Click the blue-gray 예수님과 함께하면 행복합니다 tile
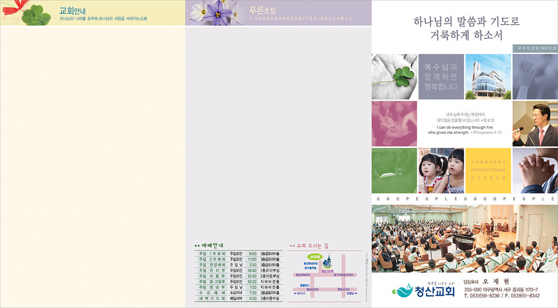This screenshot has height=308, width=558. pos(440,76)
